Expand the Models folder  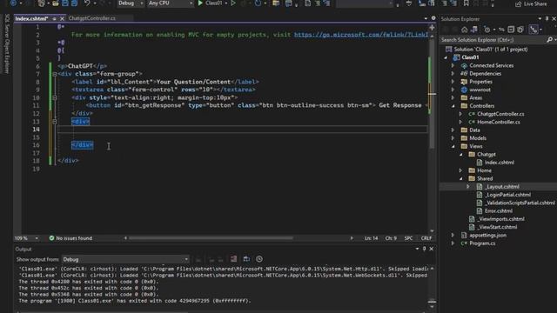pos(453,138)
